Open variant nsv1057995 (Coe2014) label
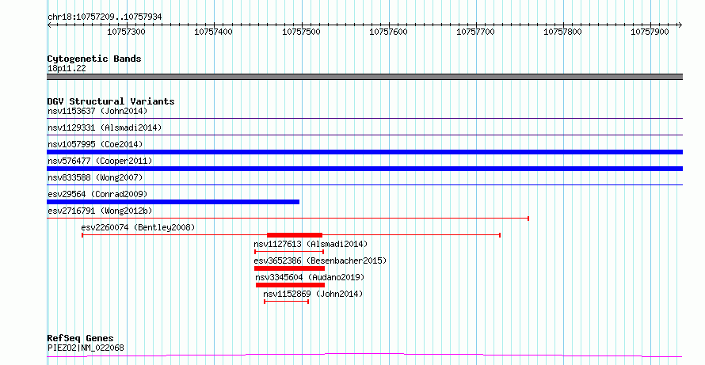 (x=95, y=144)
